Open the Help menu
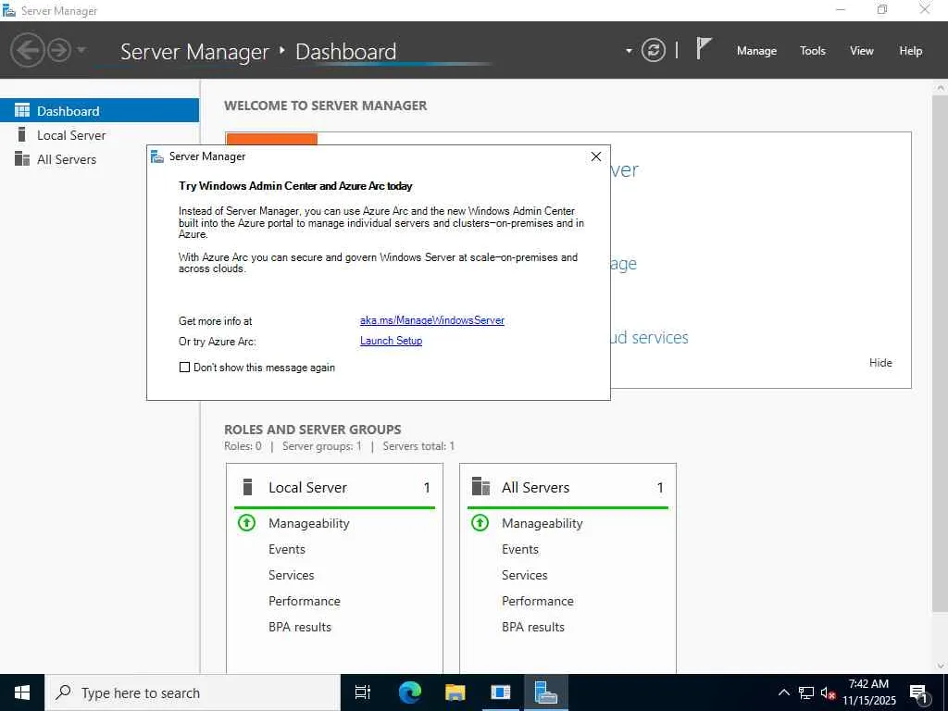The height and width of the screenshot is (711, 948). tap(911, 51)
